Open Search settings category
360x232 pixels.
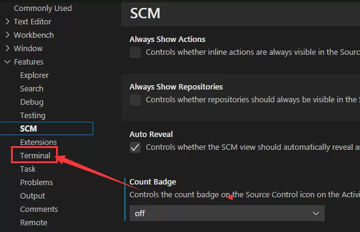click(x=32, y=88)
